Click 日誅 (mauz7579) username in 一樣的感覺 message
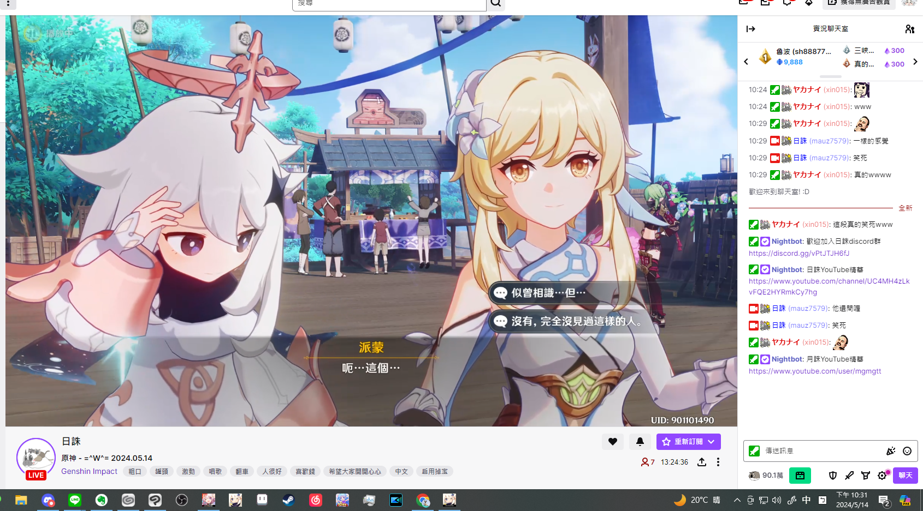 pos(821,141)
